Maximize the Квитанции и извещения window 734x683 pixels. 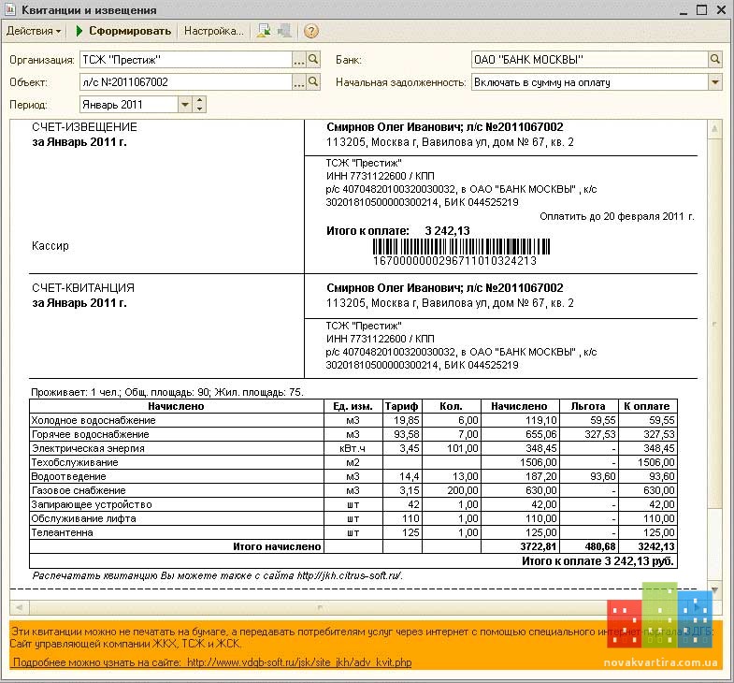[701, 10]
